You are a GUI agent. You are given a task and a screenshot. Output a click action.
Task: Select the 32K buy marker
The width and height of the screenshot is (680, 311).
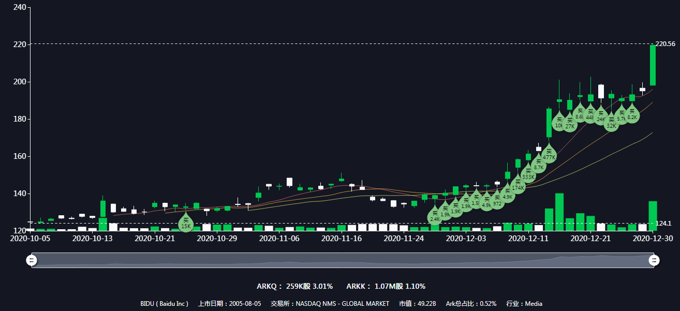coord(611,124)
